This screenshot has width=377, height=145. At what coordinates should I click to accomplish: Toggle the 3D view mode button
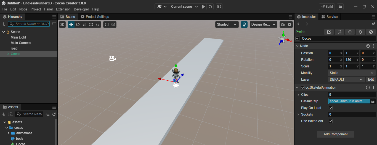(x=62, y=24)
